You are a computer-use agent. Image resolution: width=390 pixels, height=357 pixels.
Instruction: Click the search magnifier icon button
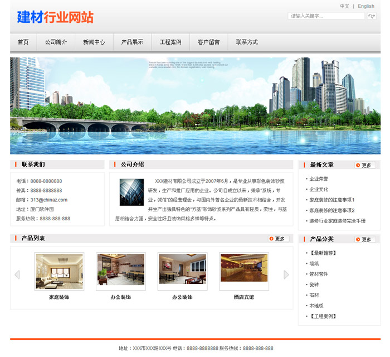[372, 16]
